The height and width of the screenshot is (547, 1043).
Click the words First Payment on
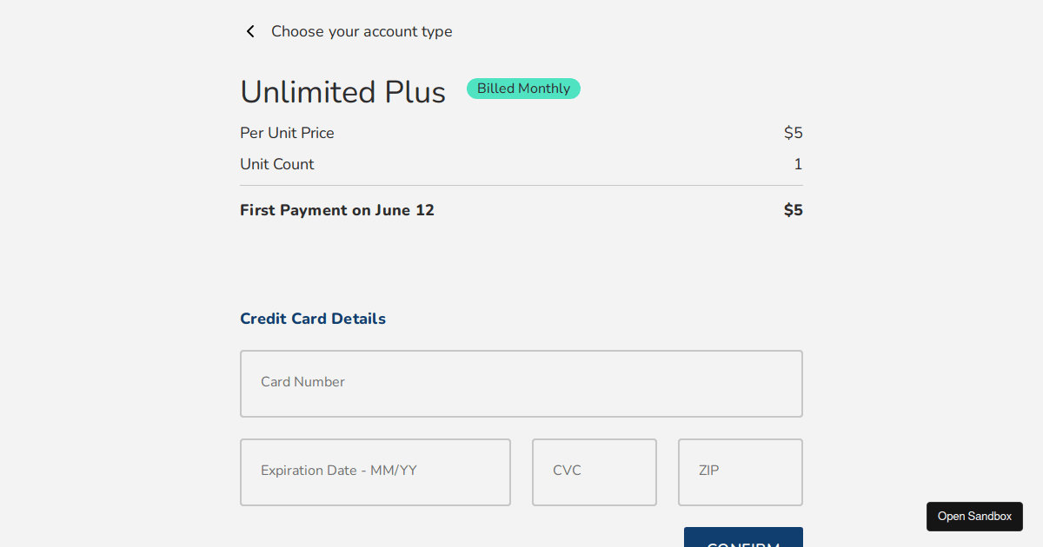pyautogui.click(x=305, y=210)
